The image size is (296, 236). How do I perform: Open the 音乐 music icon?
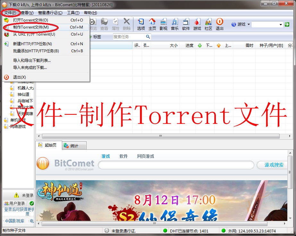point(174,24)
